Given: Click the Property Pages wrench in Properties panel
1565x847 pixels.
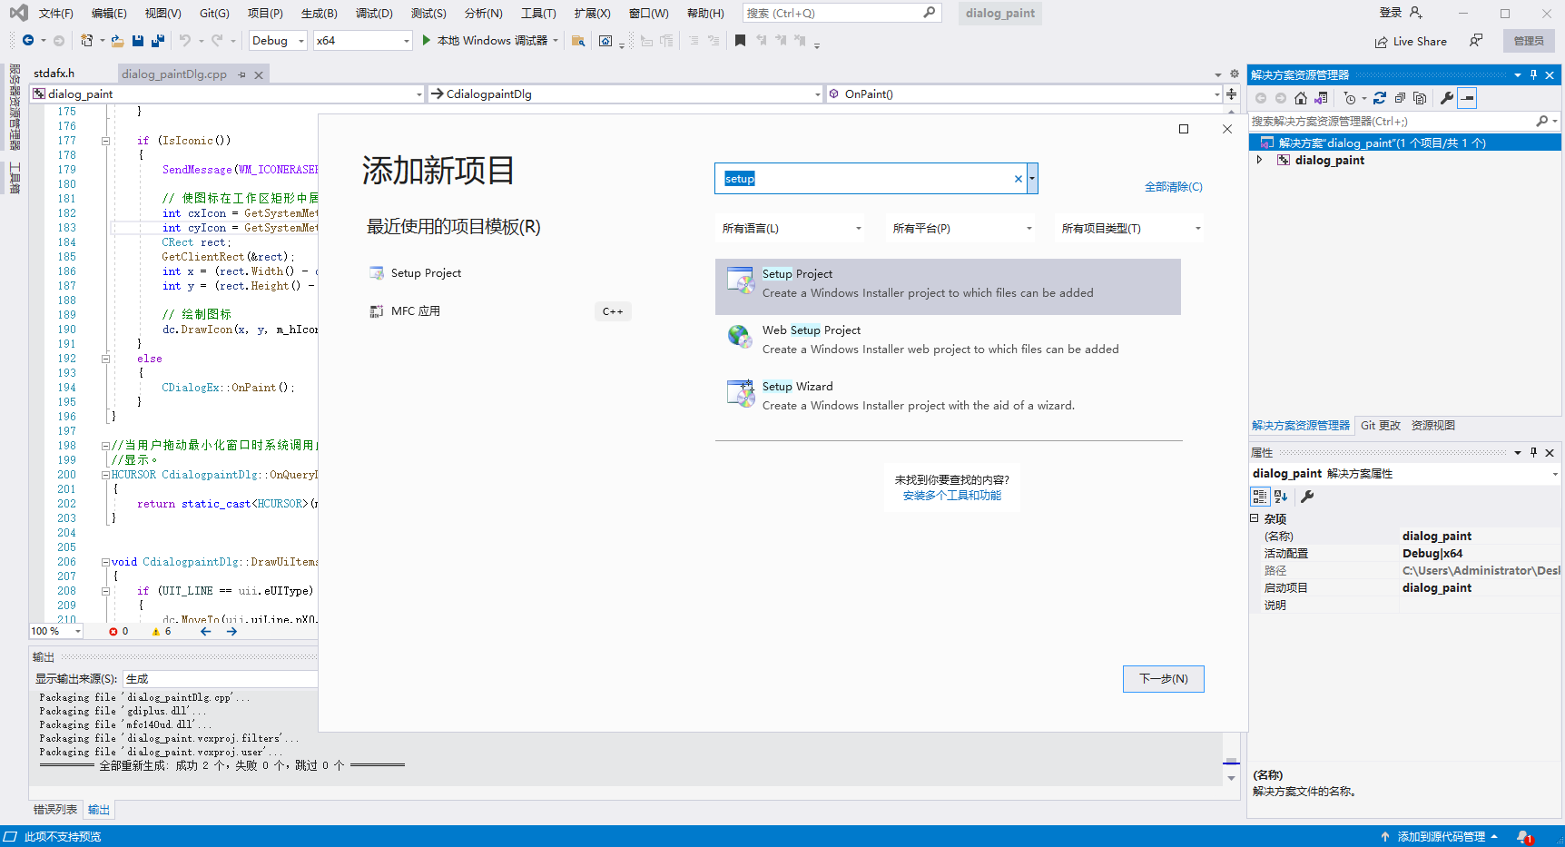Looking at the screenshot, I should point(1307,497).
